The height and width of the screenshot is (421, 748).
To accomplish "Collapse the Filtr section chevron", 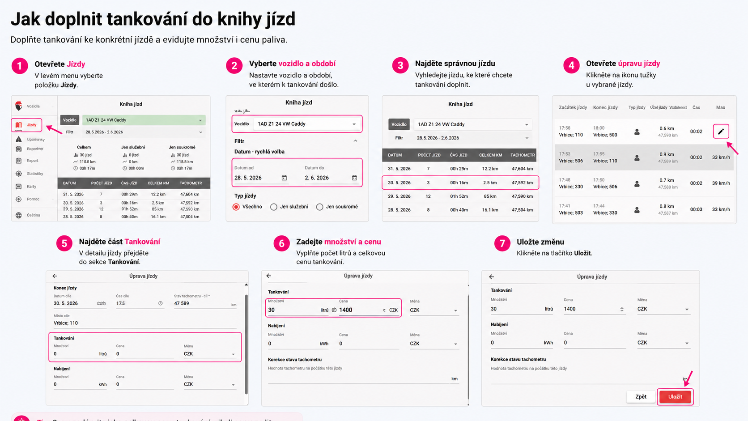I will pyautogui.click(x=355, y=141).
